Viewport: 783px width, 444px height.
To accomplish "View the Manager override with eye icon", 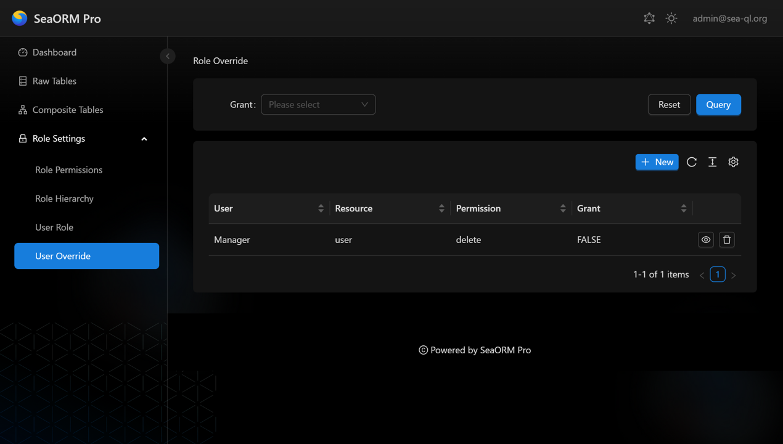I will 706,240.
